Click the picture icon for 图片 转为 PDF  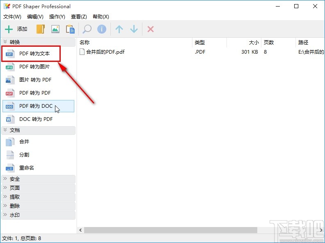click(x=10, y=80)
